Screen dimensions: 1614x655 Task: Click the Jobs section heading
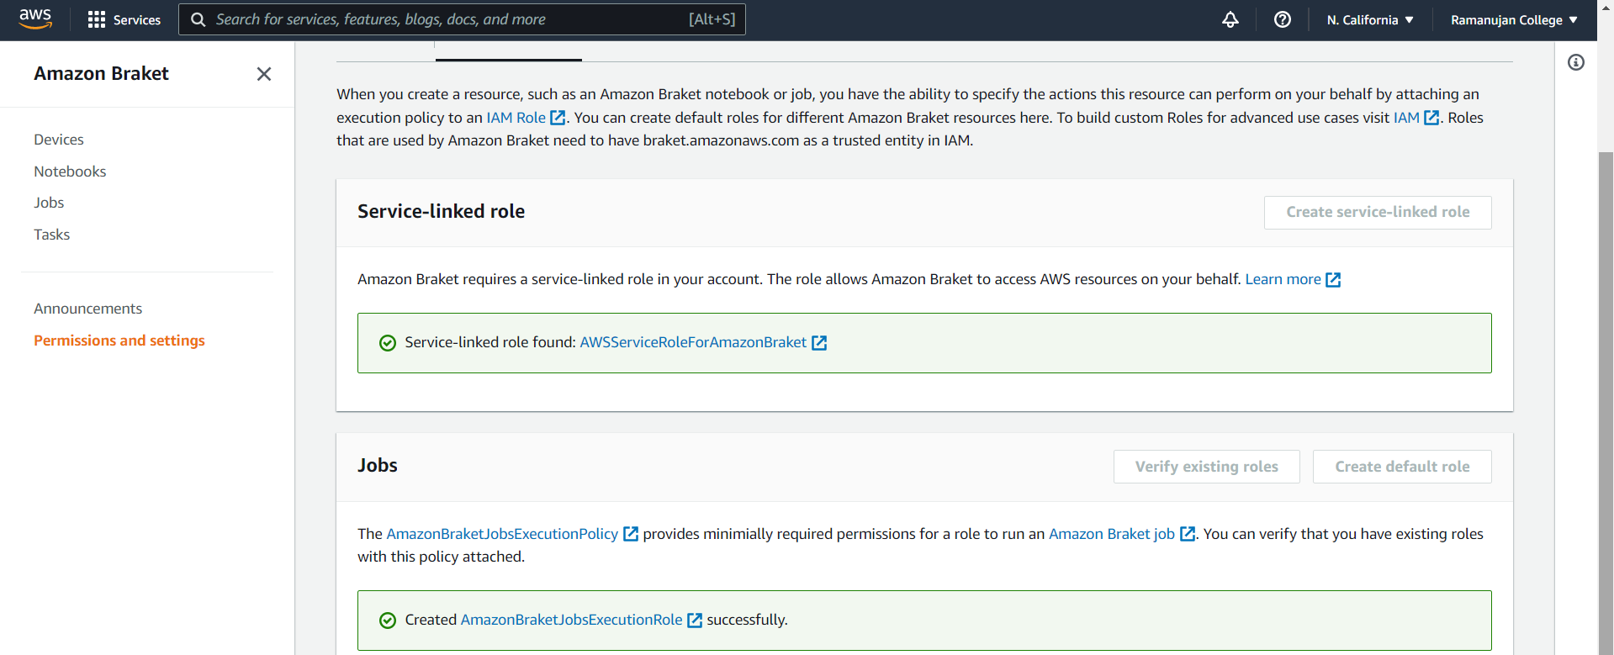(378, 466)
